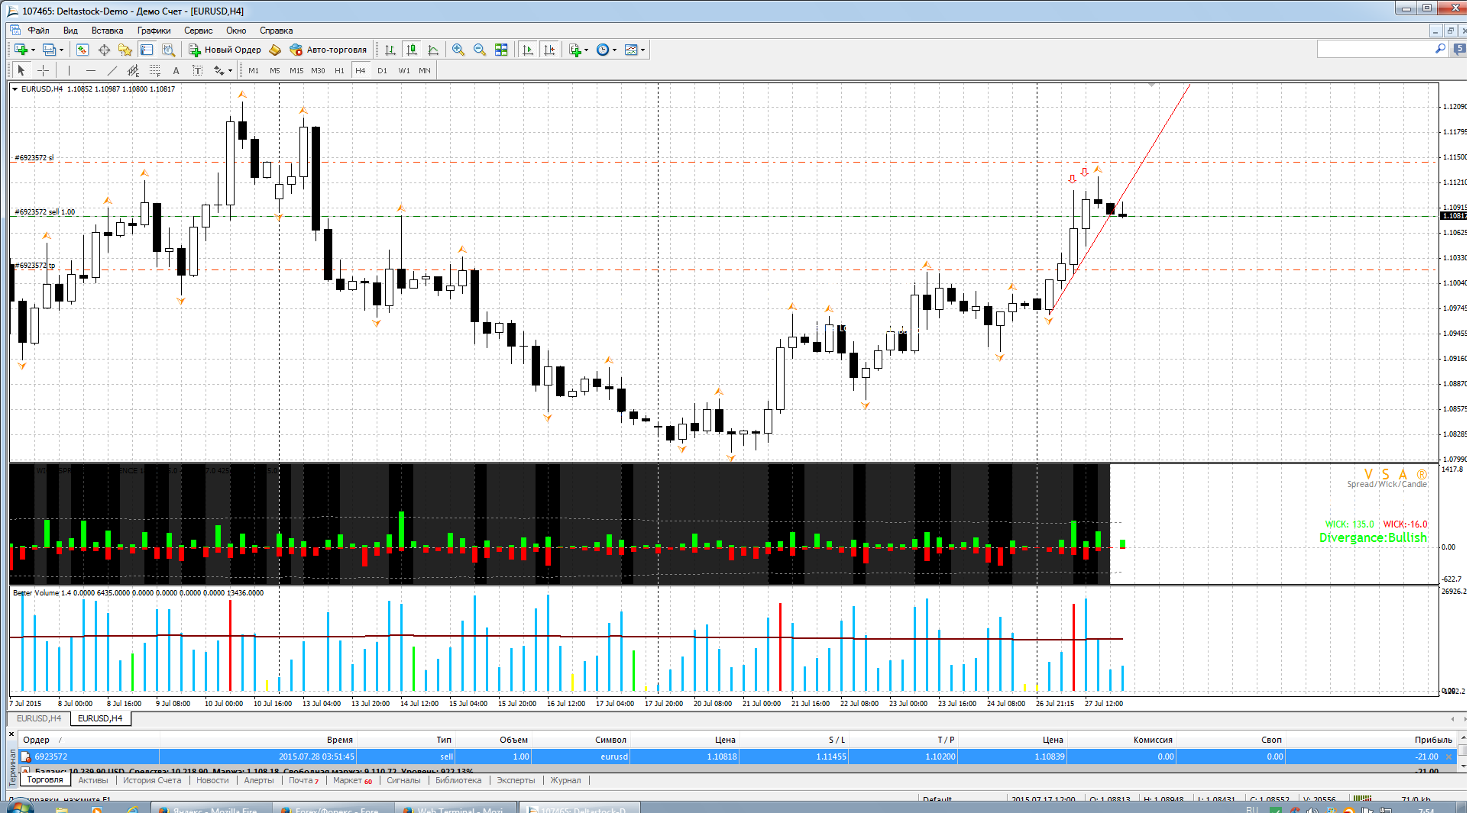
Task: Select the text (A) tool
Action: (x=176, y=70)
